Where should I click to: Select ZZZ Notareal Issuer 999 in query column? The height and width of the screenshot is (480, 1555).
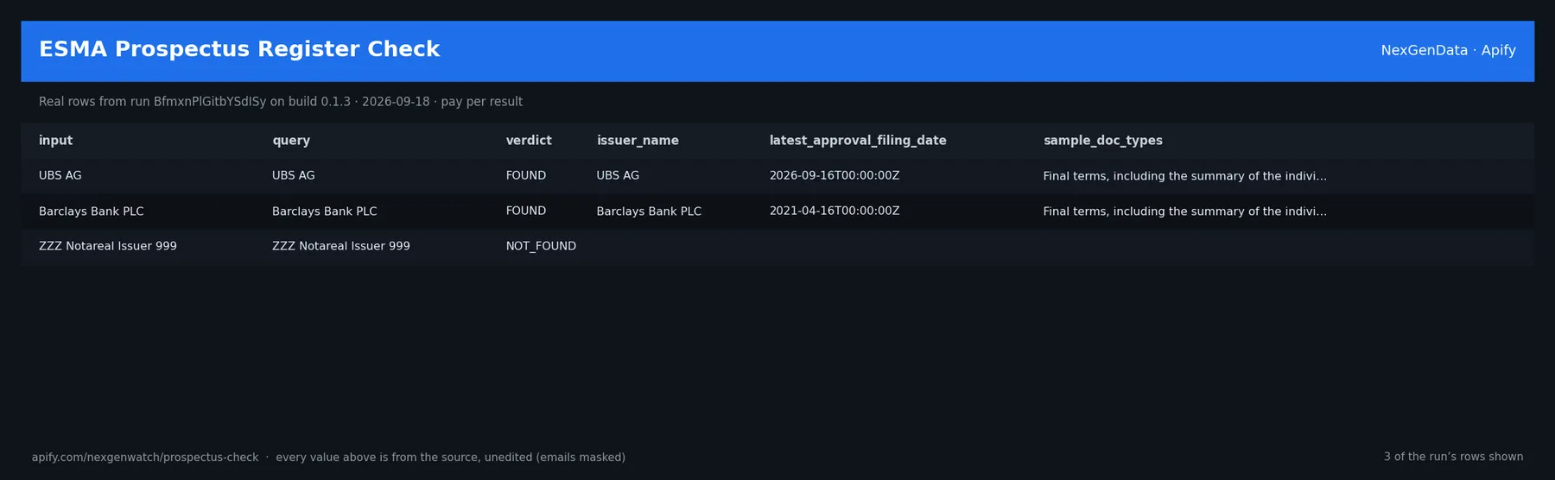click(x=341, y=247)
